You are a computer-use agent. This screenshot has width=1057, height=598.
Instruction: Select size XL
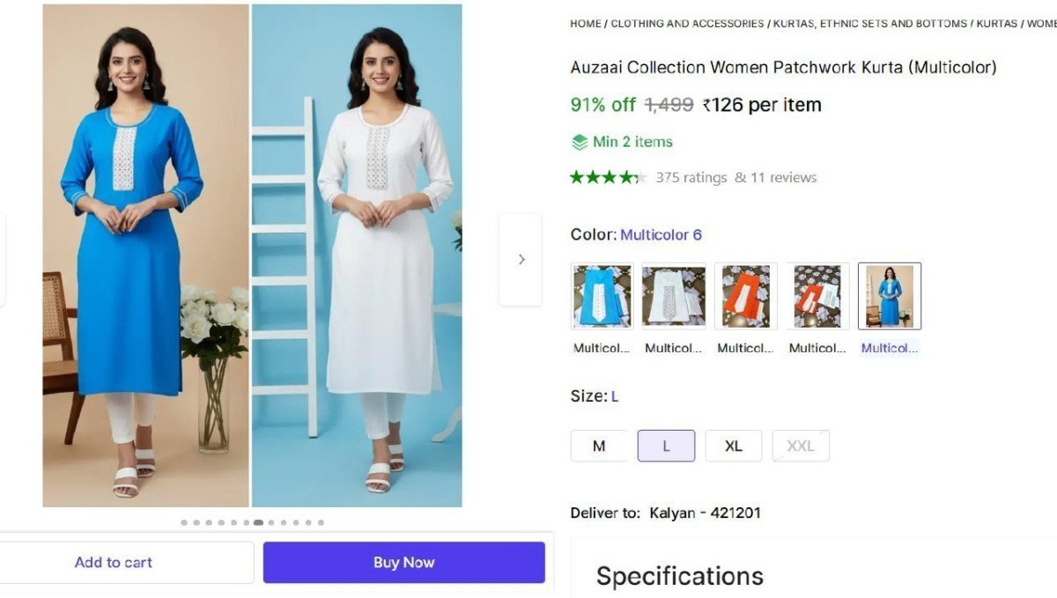[x=734, y=446]
